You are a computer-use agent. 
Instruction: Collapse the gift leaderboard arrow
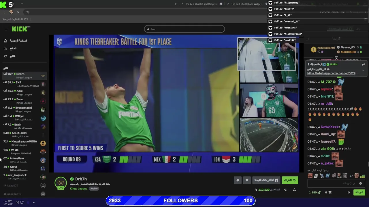pyautogui.click(x=336, y=57)
